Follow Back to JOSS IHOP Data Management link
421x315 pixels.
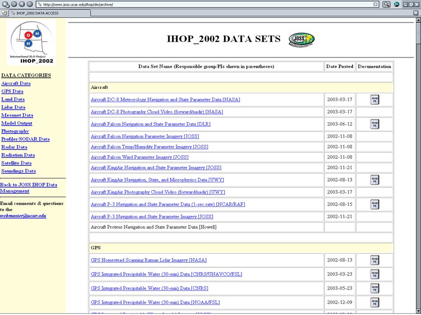(x=29, y=188)
